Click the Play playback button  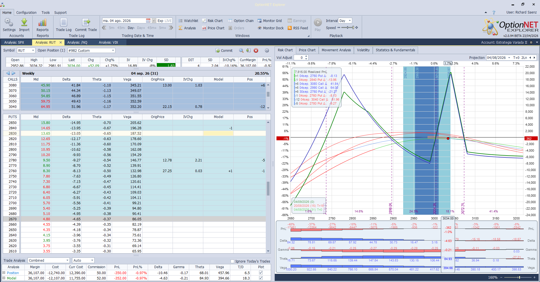tap(318, 25)
